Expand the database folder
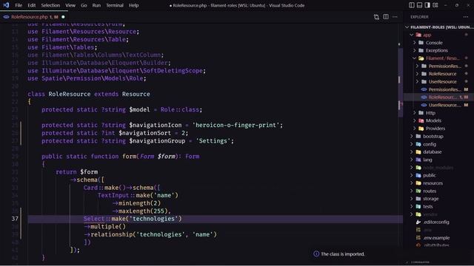The height and width of the screenshot is (266, 474). coord(412,152)
